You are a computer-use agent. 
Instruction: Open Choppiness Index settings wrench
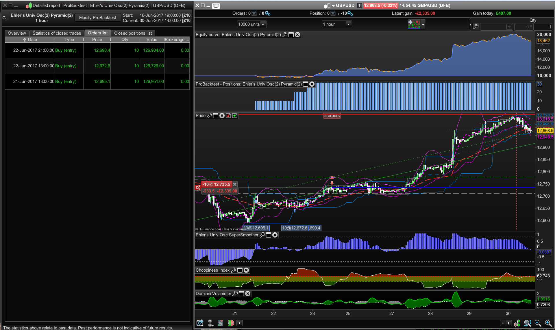click(234, 270)
